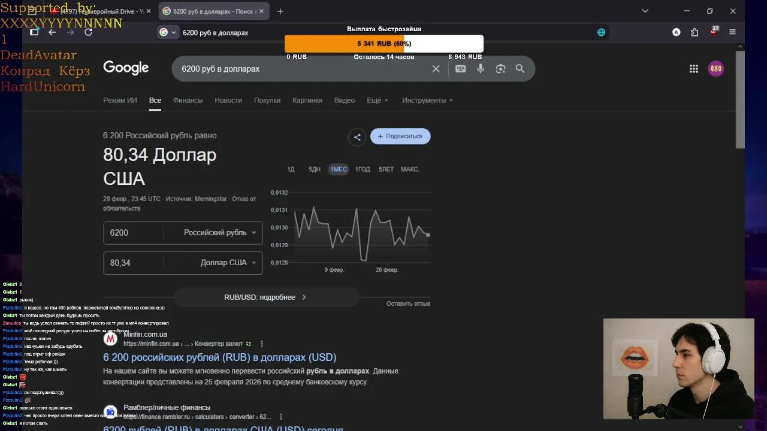Open the browser hamburger menu
The width and height of the screenshot is (767, 431).
click(732, 32)
